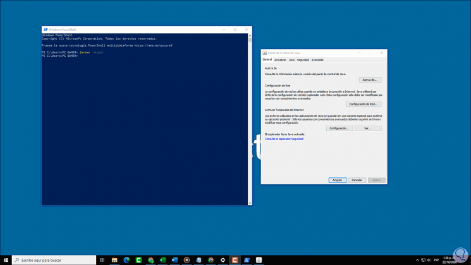Viewport: 471px width, 265px height.
Task: Open Configuración de Red... settings
Action: coord(364,104)
